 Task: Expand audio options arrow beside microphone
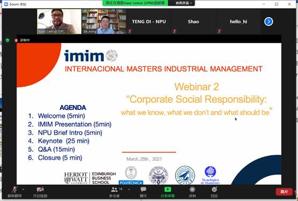(23, 189)
